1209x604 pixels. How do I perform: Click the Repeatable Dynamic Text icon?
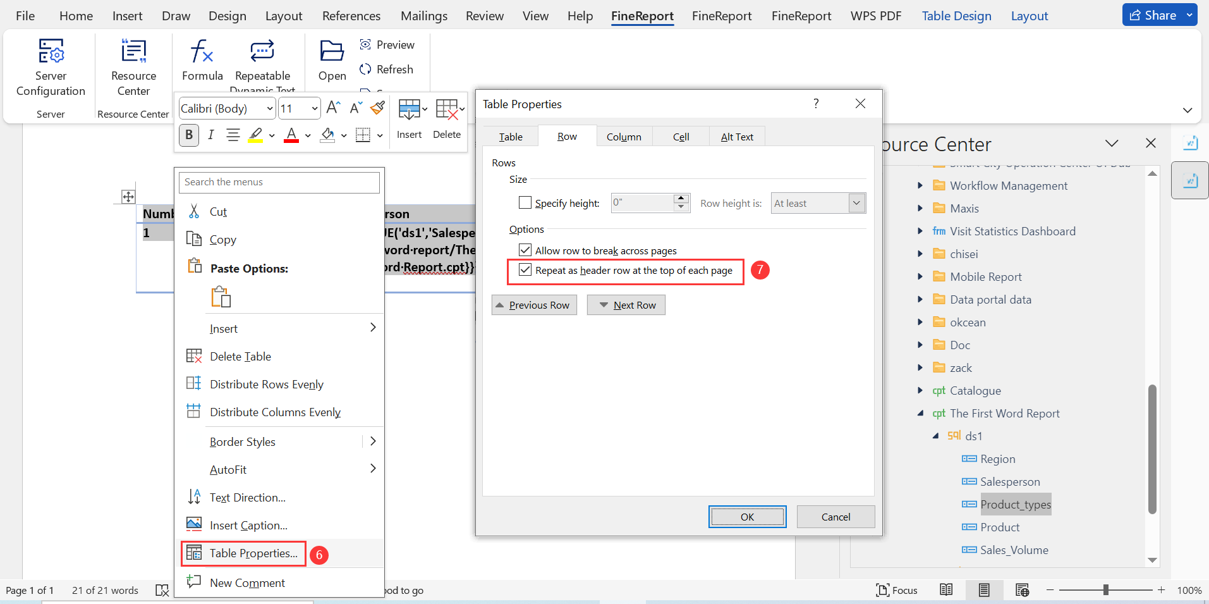[262, 51]
